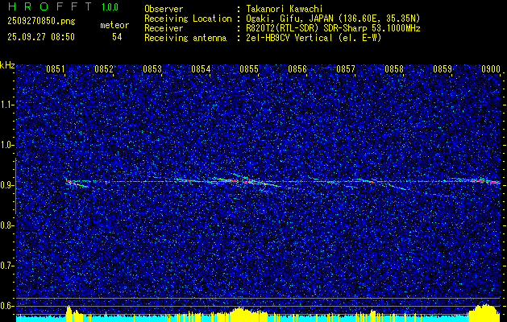The width and height of the screenshot is (507, 322).
Task: Click the 0851 time marker
Action: coord(56,69)
